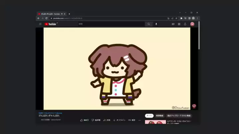Click the YouTube logo to go home
The width and height of the screenshot is (239, 134).
tap(50, 24)
